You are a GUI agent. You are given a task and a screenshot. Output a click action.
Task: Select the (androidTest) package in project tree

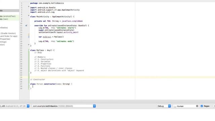8,16
